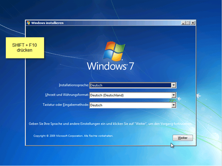Click the Weiter button
The width and height of the screenshot is (222, 166).
click(x=183, y=138)
